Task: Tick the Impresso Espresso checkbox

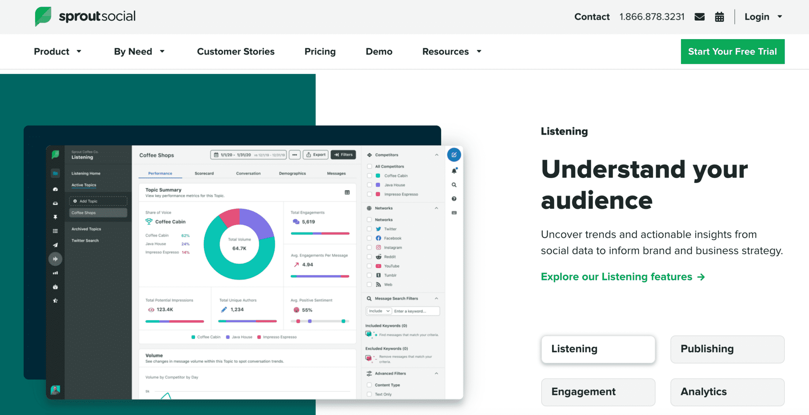Action: point(370,194)
